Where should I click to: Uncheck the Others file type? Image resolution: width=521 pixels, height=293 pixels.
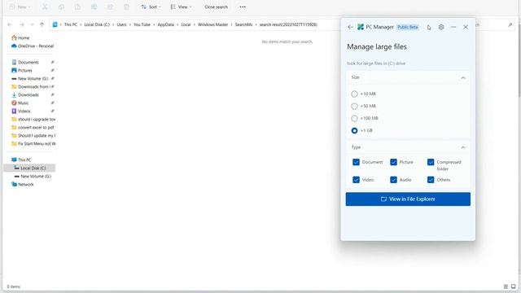click(431, 180)
